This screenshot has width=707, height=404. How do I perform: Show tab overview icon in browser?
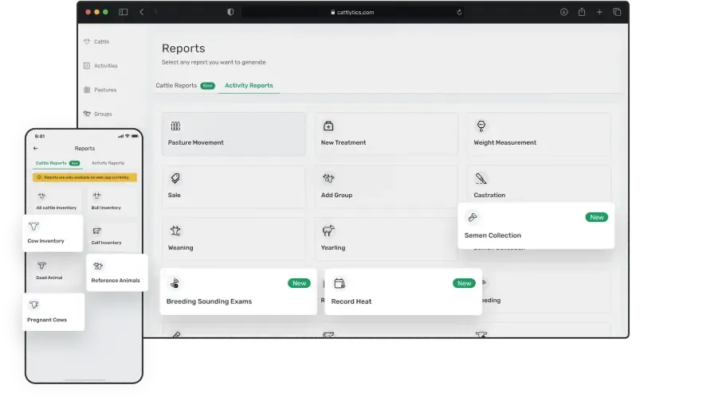(617, 12)
